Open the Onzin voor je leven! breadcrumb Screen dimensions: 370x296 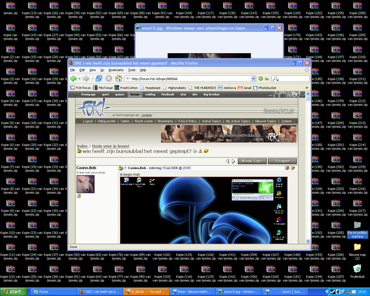111,146
